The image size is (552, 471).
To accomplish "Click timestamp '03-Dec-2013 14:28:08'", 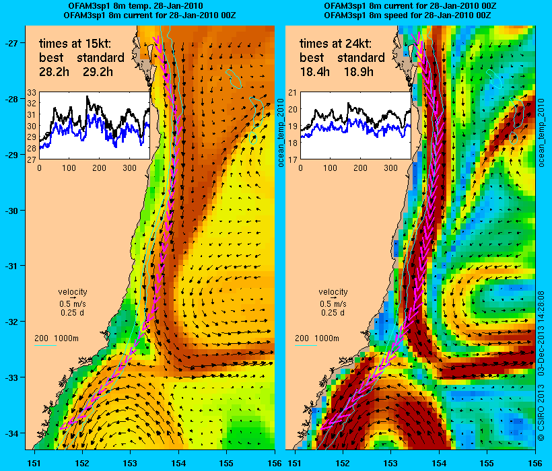I will pyautogui.click(x=541, y=333).
